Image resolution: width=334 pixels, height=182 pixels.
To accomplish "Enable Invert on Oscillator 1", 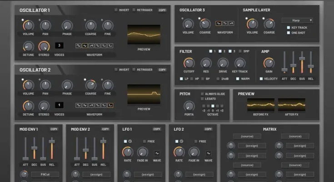I will tap(116, 10).
